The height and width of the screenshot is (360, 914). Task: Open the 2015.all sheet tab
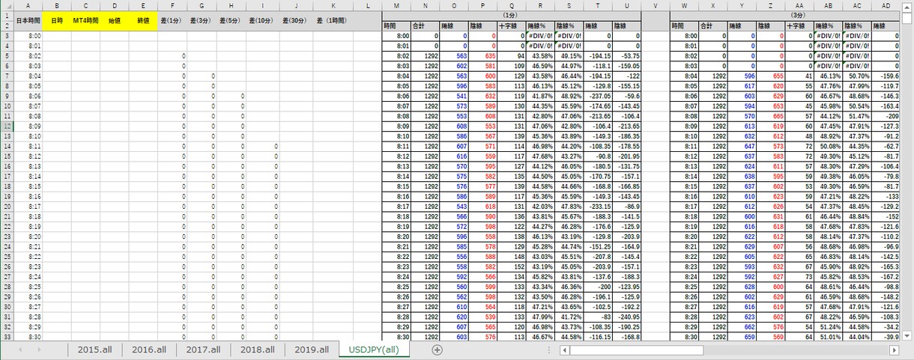point(94,349)
